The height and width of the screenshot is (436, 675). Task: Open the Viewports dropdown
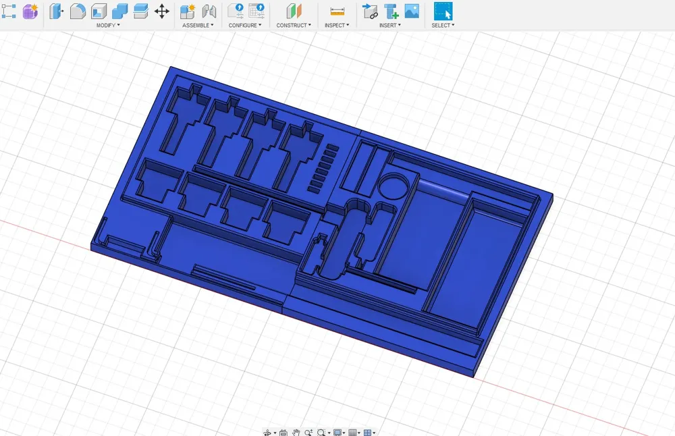pyautogui.click(x=369, y=432)
